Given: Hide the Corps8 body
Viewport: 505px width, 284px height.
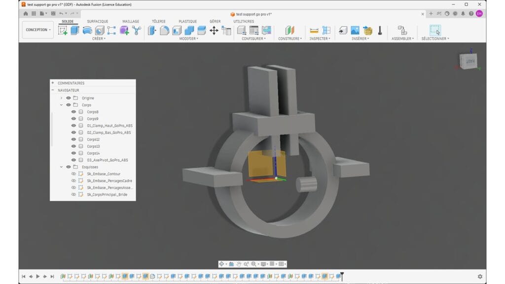Looking at the screenshot, I should pos(73,112).
